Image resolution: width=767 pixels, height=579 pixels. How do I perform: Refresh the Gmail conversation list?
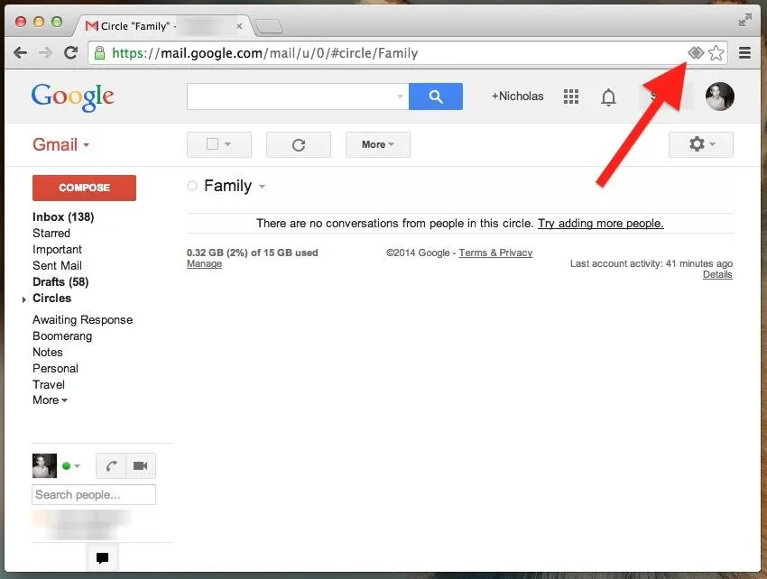pos(299,144)
